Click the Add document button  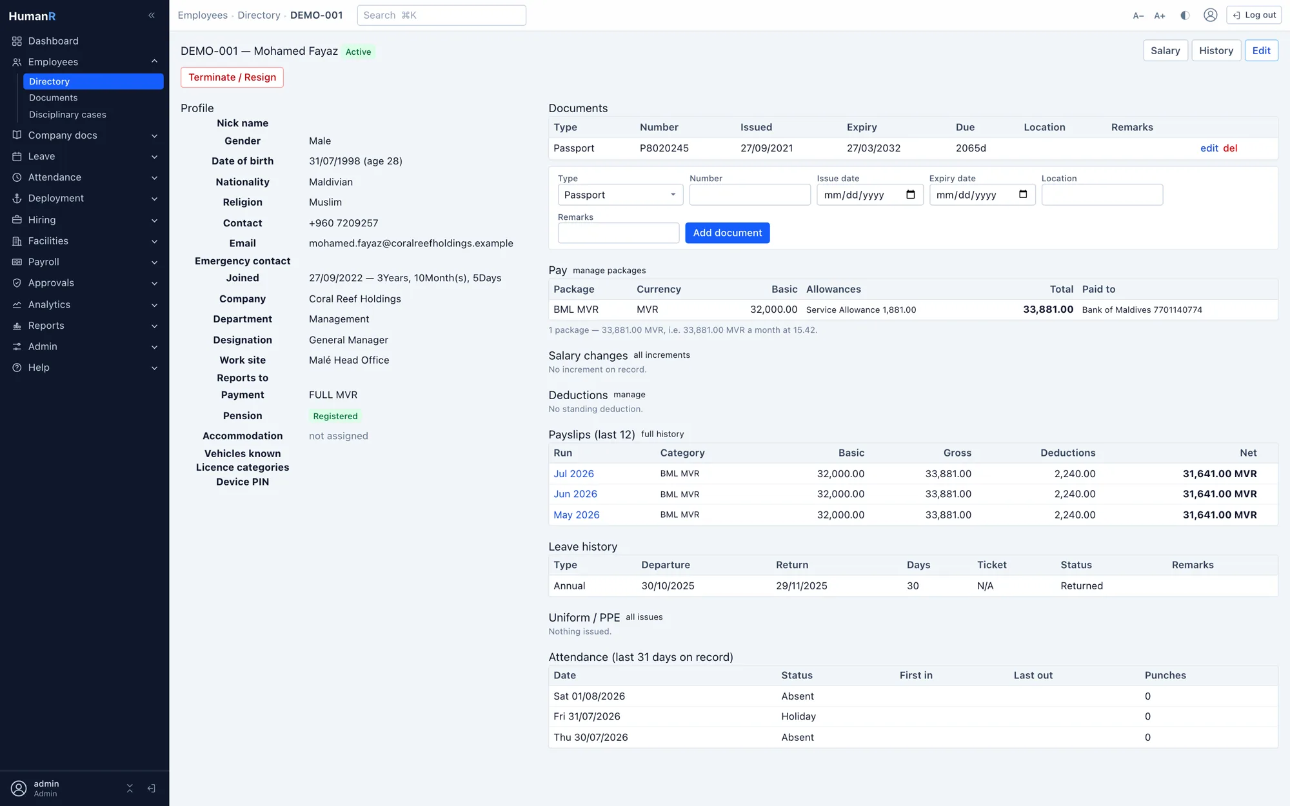point(727,233)
